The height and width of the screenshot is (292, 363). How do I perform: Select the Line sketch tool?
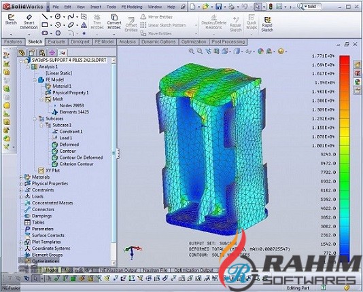pyautogui.click(x=45, y=16)
